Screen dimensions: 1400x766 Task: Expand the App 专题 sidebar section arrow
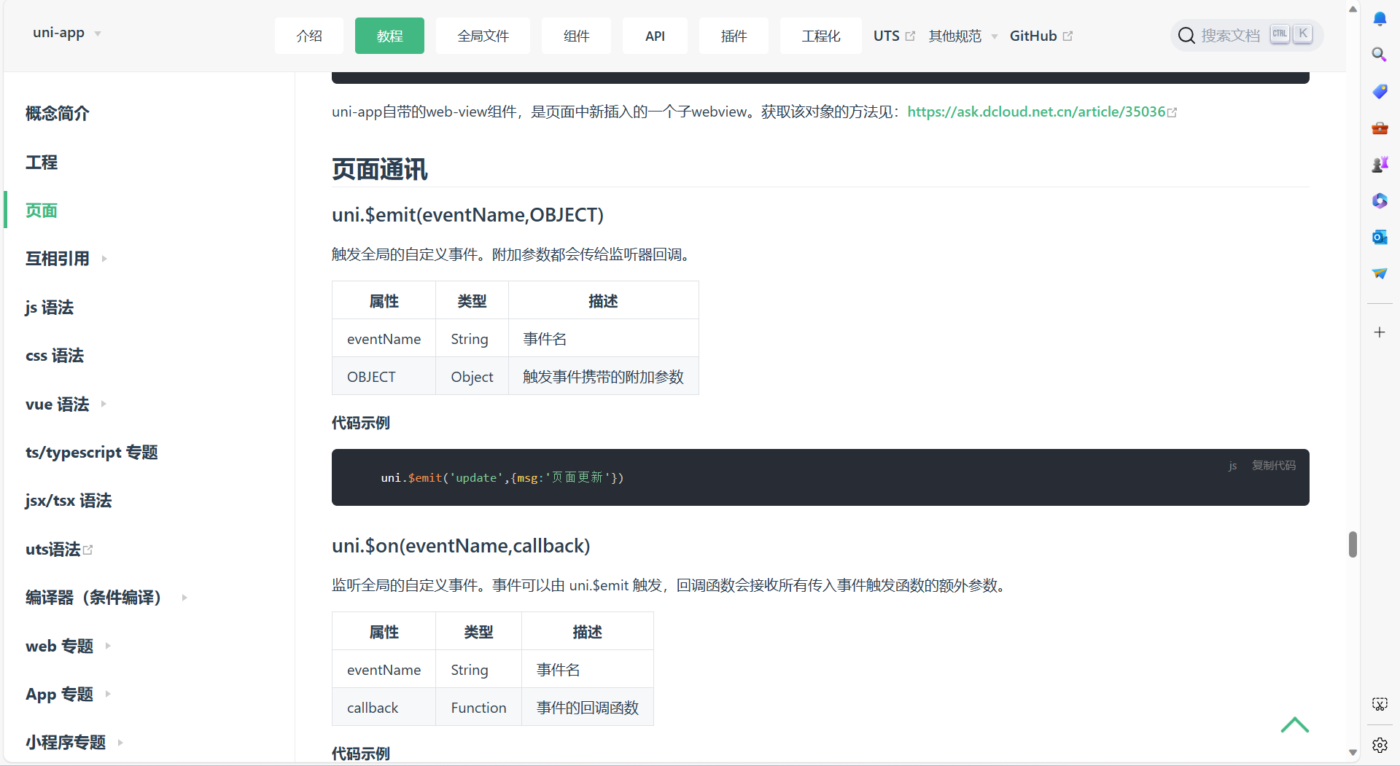click(x=108, y=694)
